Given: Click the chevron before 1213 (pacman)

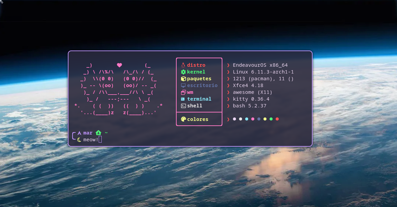Looking at the screenshot, I should pyautogui.click(x=228, y=79).
